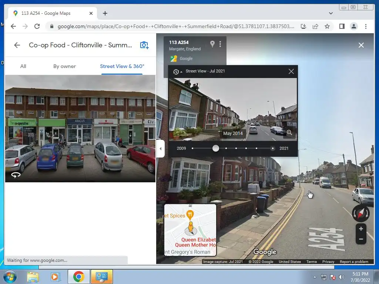Go back from Co-op Food photos panel
The image size is (379, 284).
point(17,45)
